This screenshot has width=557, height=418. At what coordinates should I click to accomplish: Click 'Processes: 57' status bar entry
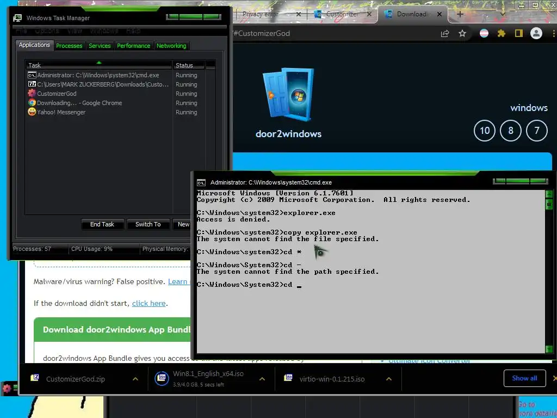(32, 249)
